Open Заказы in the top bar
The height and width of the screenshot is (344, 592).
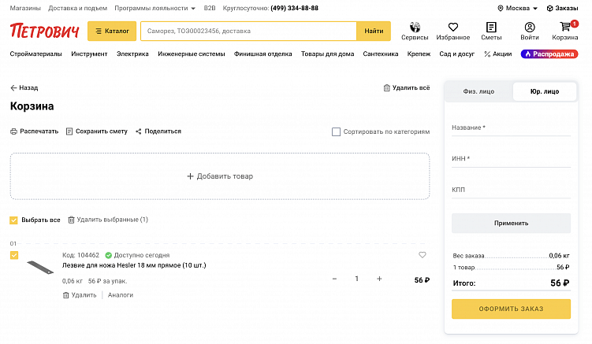(562, 9)
